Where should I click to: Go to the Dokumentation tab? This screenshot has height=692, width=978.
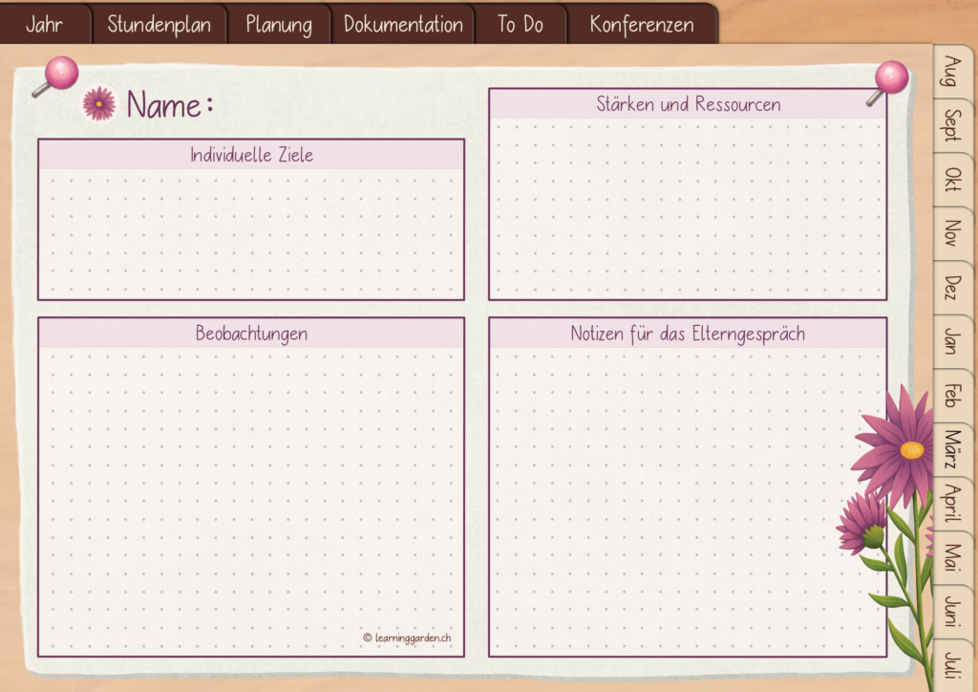pos(403,24)
